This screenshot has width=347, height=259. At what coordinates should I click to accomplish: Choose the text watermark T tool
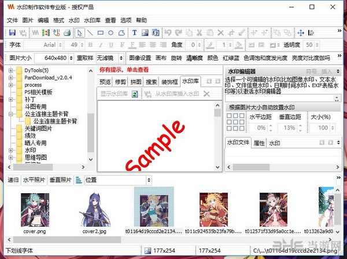point(135,32)
